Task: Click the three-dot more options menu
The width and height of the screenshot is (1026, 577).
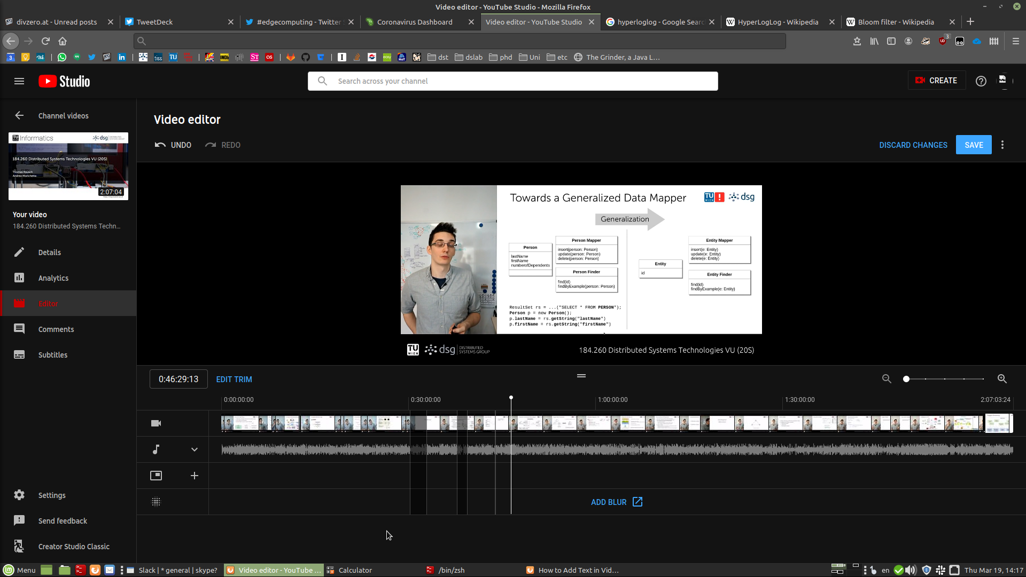Action: (x=1002, y=144)
